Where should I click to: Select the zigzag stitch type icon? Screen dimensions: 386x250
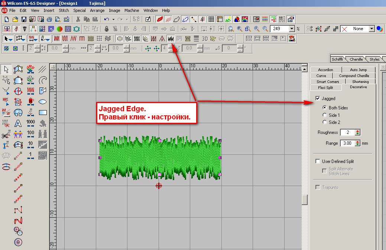click(73, 39)
